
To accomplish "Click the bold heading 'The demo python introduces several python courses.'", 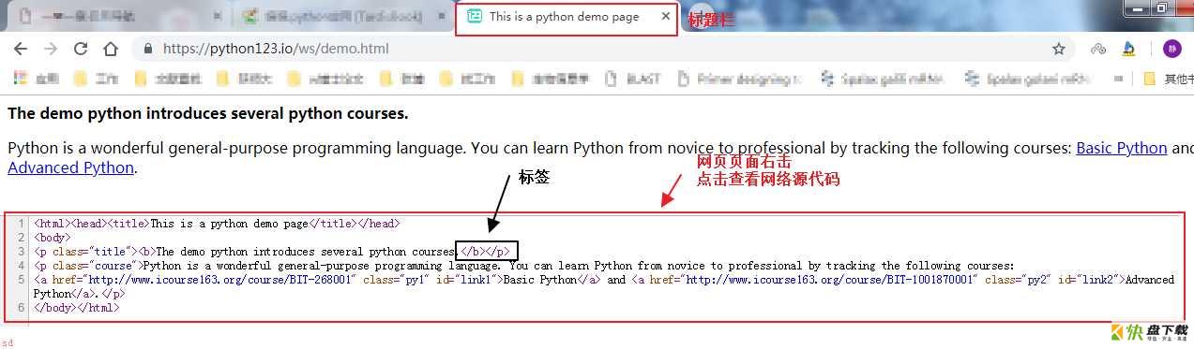I will click(208, 114).
